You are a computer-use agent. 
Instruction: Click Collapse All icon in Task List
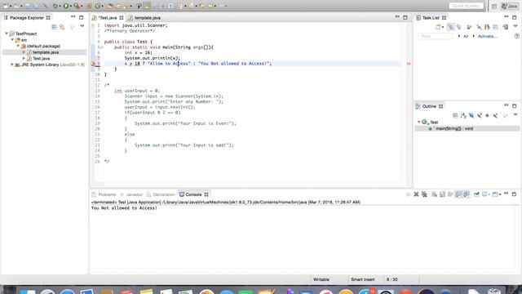point(495,27)
